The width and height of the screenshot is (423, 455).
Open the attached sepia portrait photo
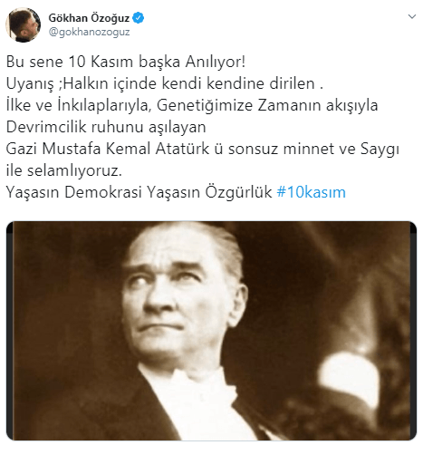211,331
